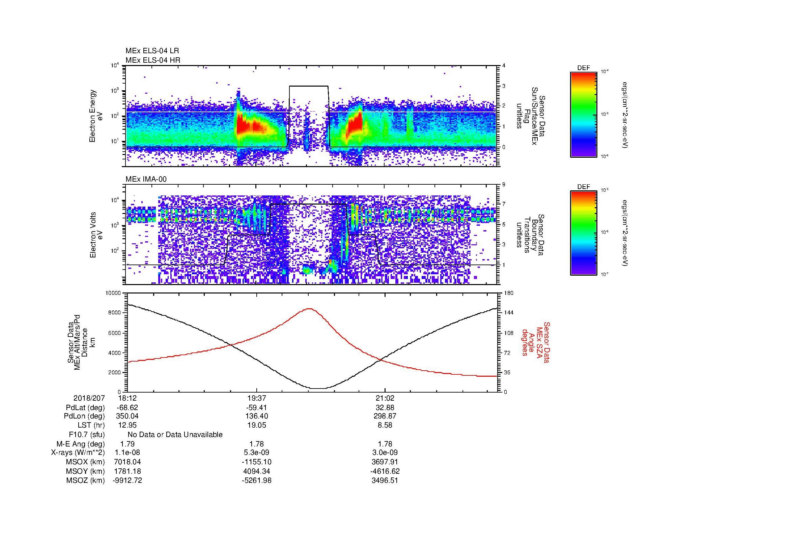789x557 pixels.
Task: Click LST value '19.05'
Action: tap(256, 425)
